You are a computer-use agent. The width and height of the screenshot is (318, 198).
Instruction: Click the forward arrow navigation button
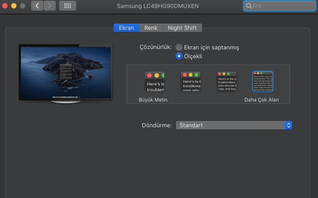point(49,6)
